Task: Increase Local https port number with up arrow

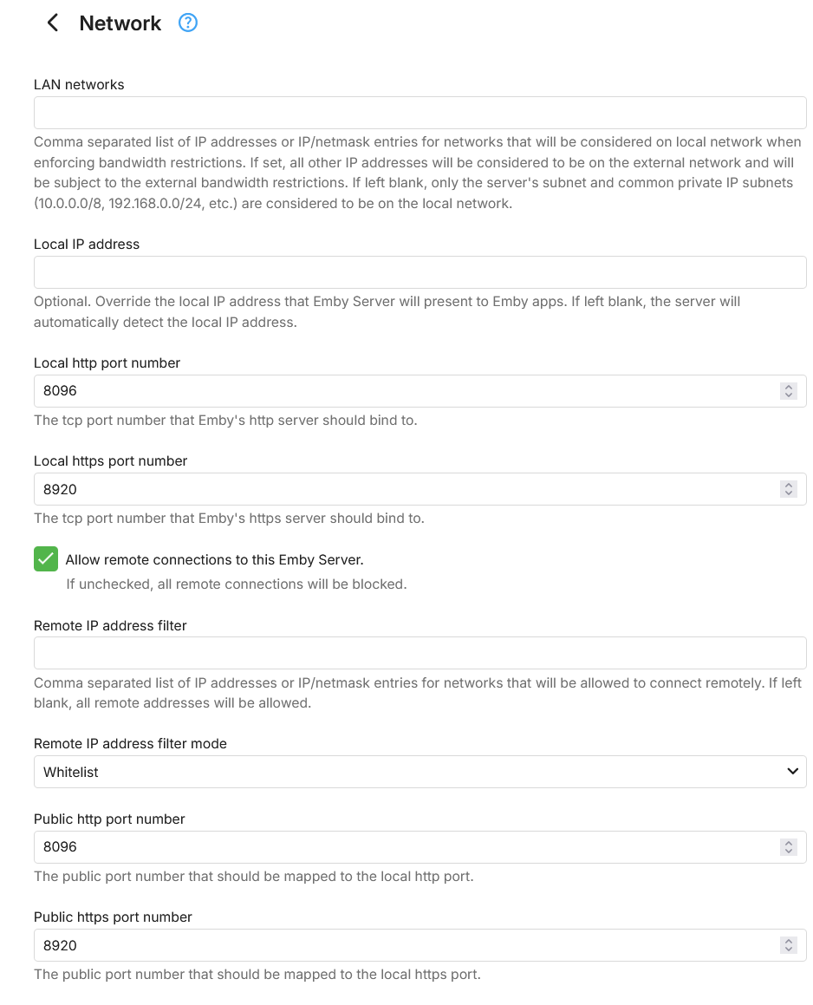Action: (x=789, y=485)
